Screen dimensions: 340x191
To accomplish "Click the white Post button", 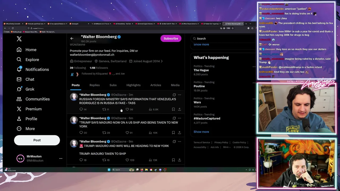I will (37, 140).
